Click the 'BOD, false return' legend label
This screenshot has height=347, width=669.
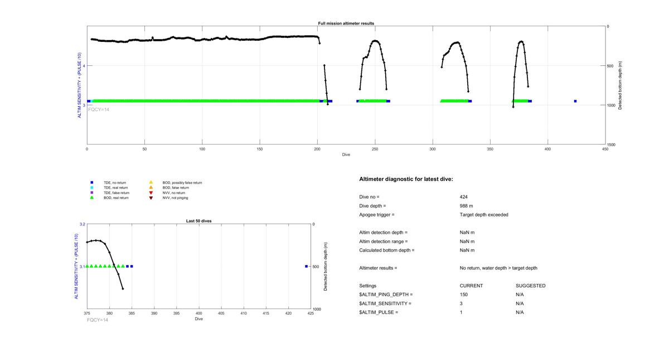tap(176, 187)
